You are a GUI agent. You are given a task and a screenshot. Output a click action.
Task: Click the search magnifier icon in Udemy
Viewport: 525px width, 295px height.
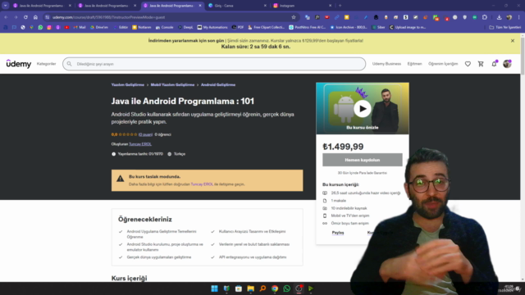click(x=69, y=64)
